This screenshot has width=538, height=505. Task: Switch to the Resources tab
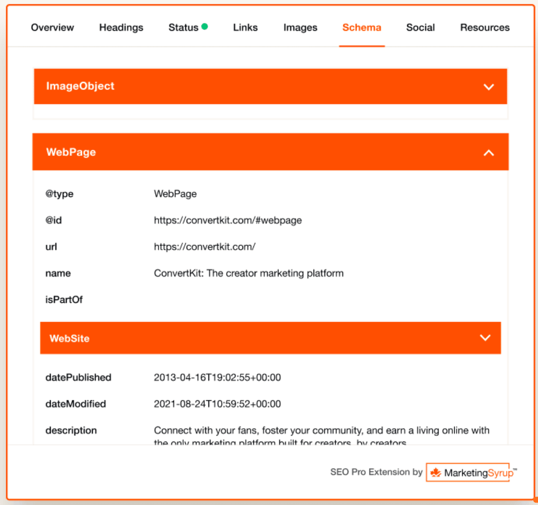485,27
